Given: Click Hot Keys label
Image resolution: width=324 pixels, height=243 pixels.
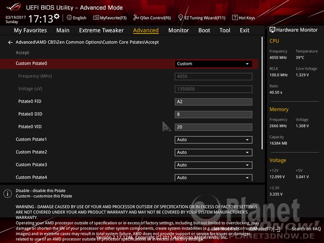Looking at the screenshot, I should 247,18.
